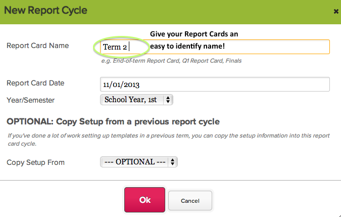341x217 pixels.
Task: Click the Report Card Date label
Action: tap(35, 83)
